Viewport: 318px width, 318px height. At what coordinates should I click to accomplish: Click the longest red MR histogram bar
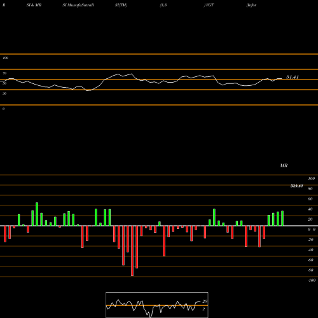point(132,251)
